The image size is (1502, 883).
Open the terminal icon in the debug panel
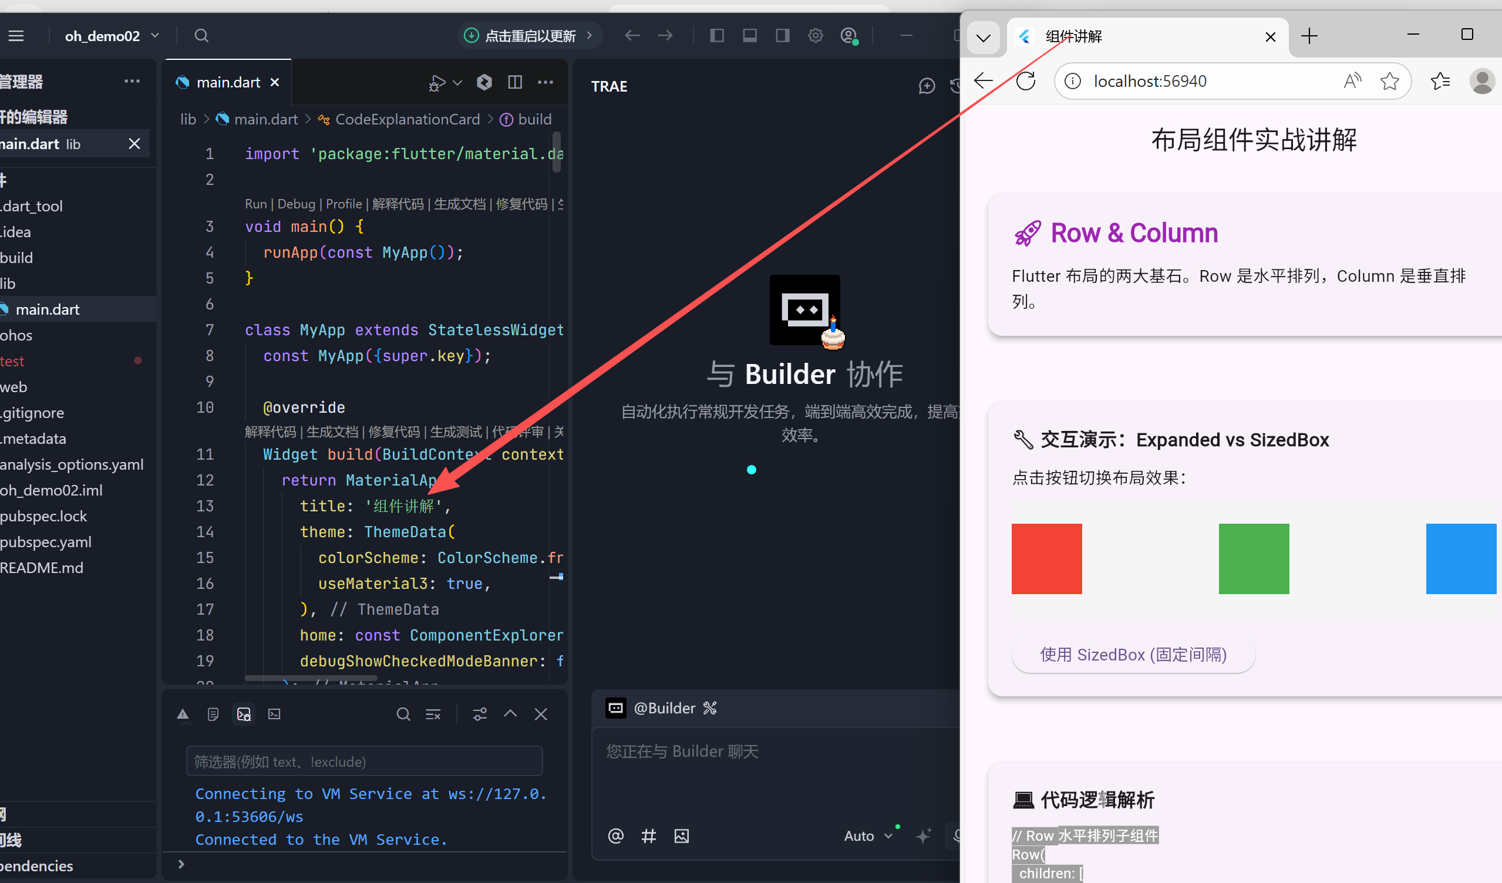[x=274, y=714]
